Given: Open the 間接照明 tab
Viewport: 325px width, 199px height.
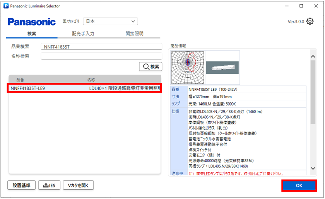Looking at the screenshot, I should tap(134, 34).
